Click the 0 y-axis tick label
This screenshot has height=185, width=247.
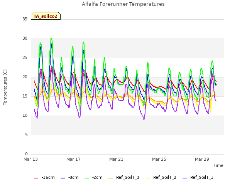coord(26,154)
